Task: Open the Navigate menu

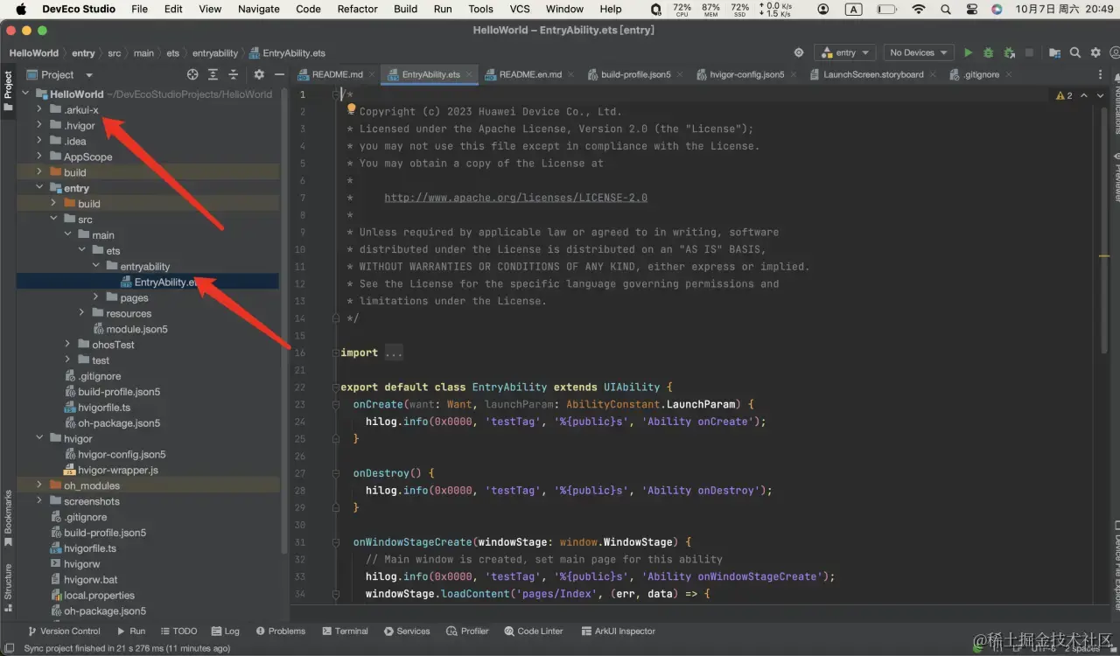Action: coord(259,9)
